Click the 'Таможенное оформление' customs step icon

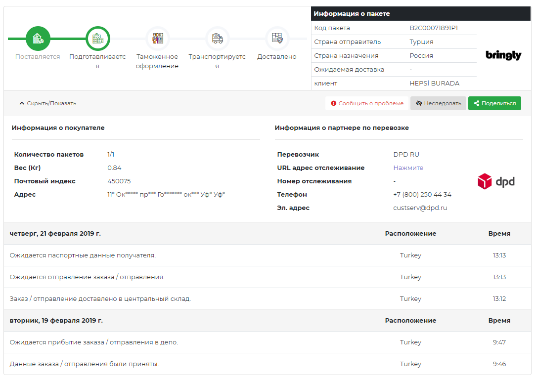pos(158,39)
